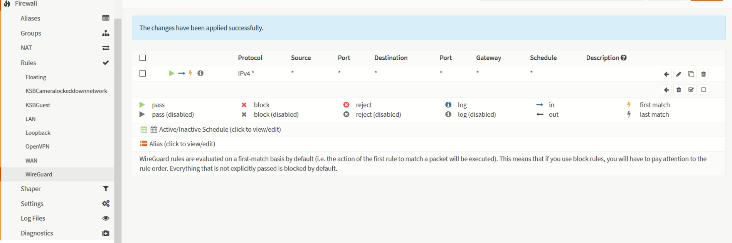The height and width of the screenshot is (243, 732).
Task: Open the Floating rules page
Action: [x=36, y=77]
